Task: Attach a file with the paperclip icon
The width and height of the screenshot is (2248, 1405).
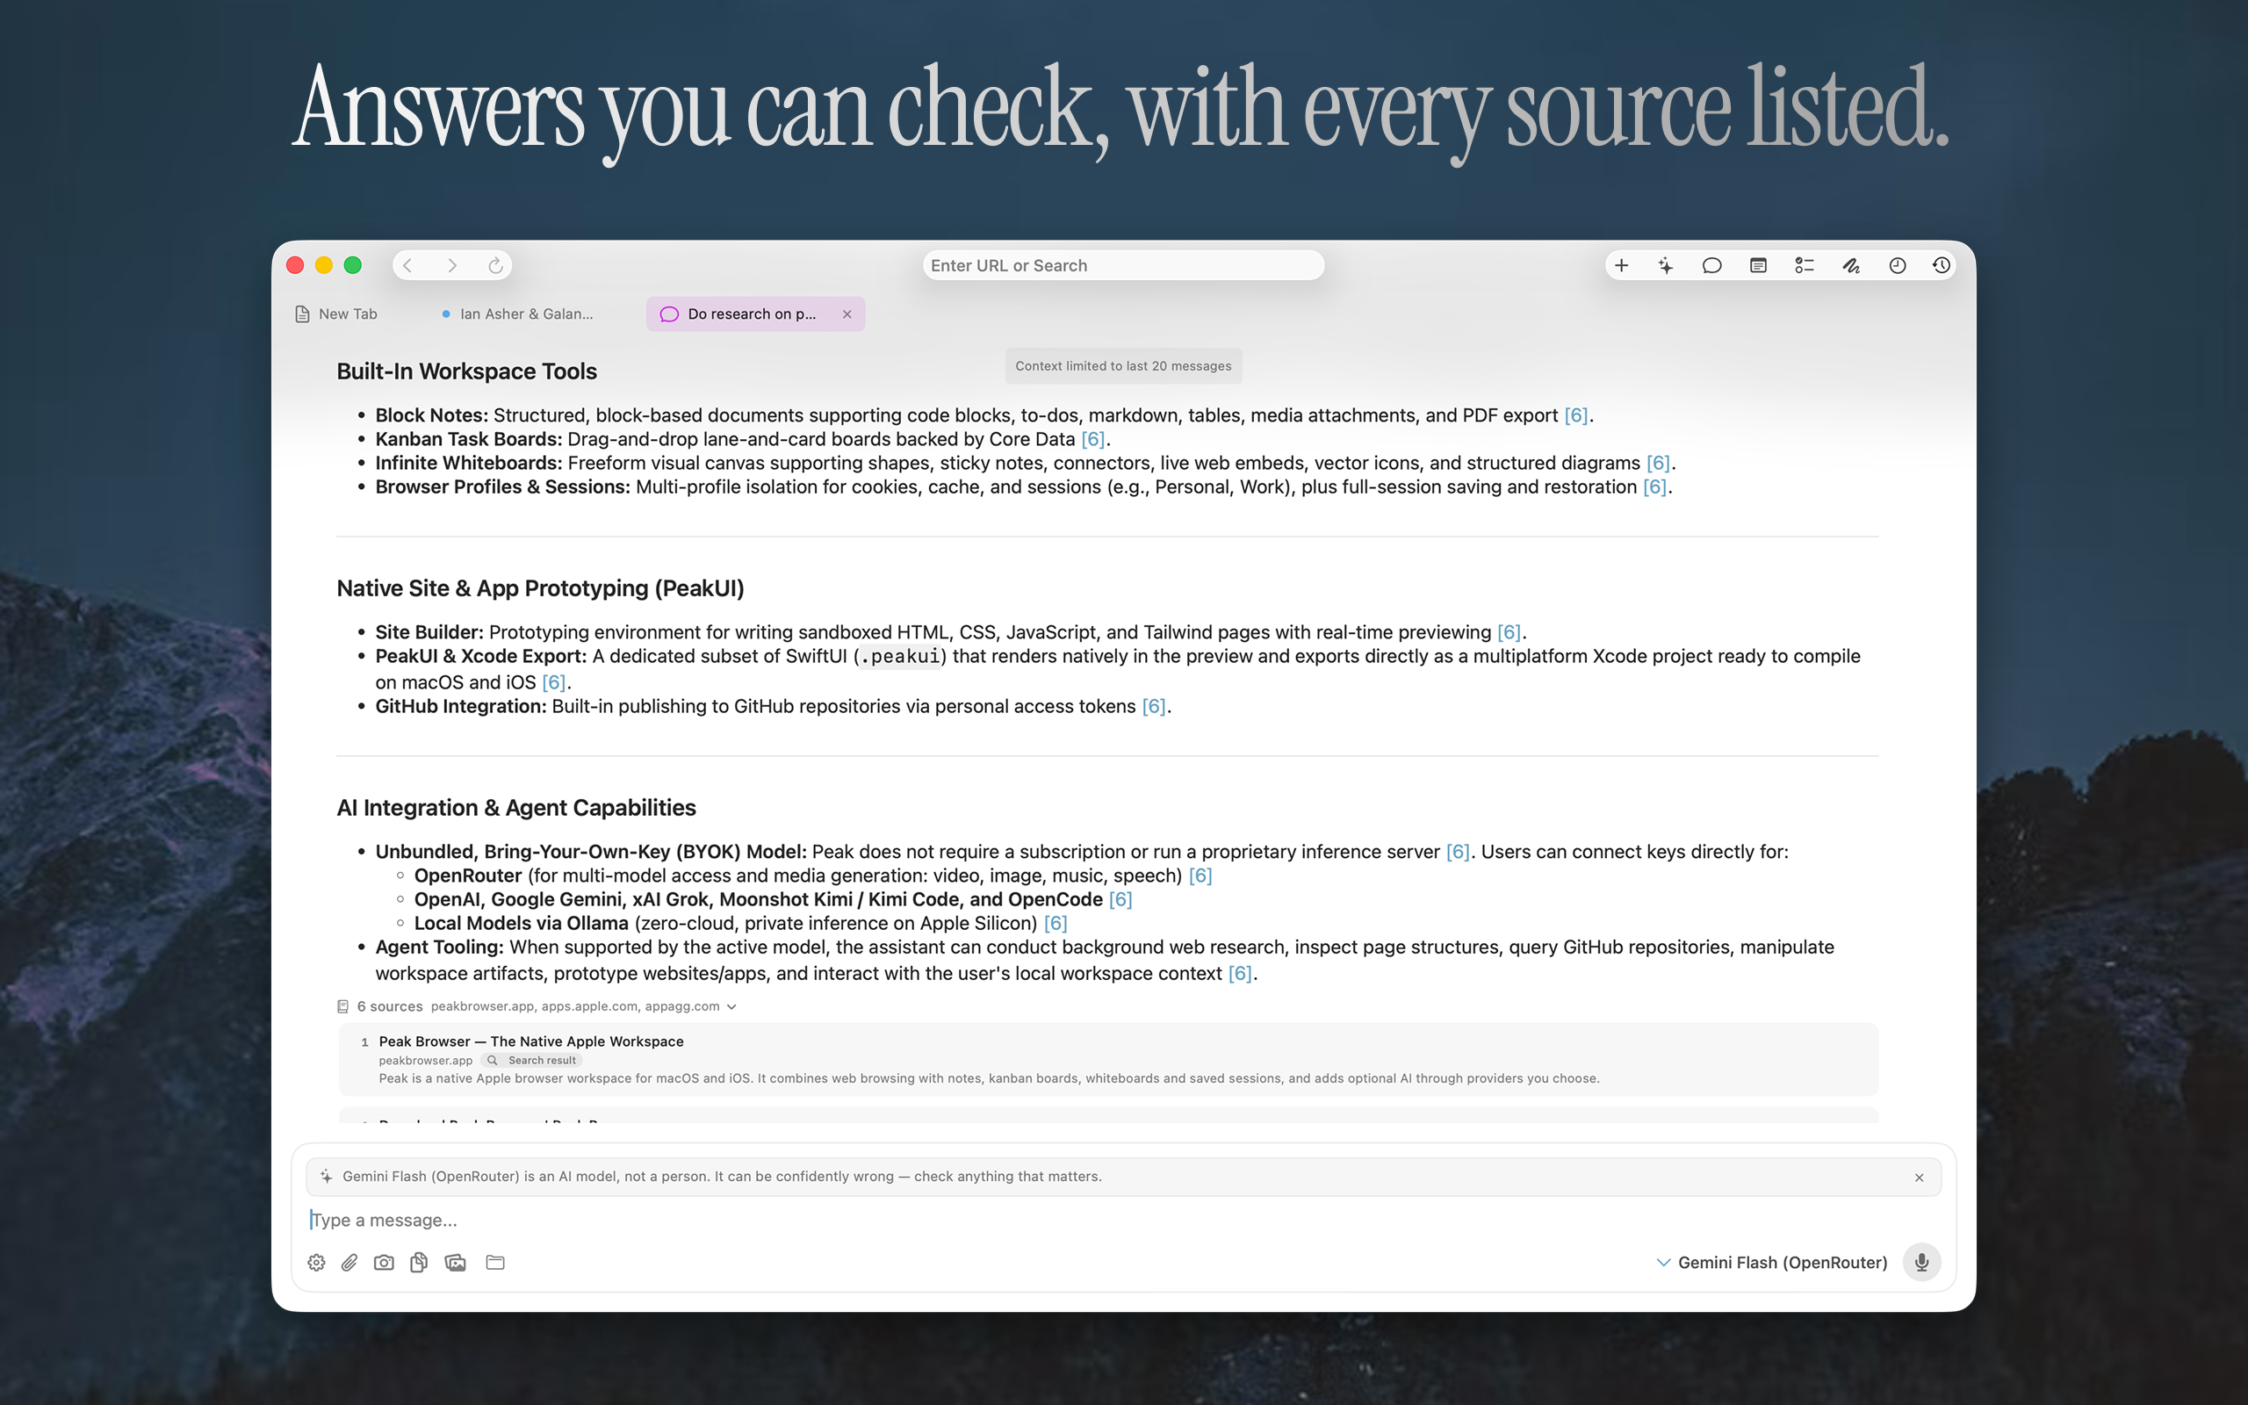Action: pos(349,1262)
